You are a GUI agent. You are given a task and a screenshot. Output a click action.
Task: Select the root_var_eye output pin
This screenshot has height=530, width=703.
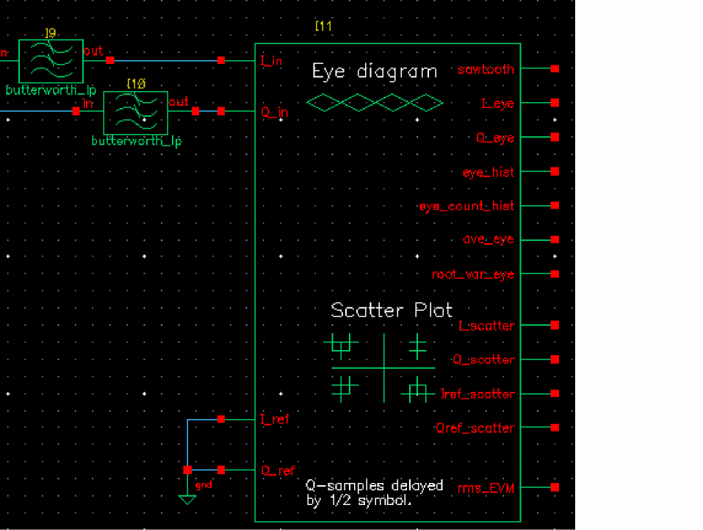coord(555,273)
